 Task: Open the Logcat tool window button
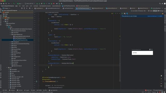pos(27,90)
